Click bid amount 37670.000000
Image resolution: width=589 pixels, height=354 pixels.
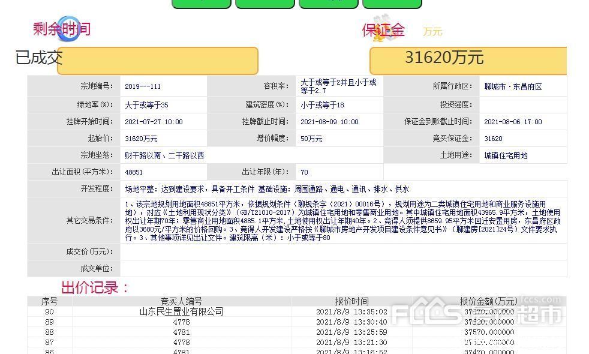(489, 312)
